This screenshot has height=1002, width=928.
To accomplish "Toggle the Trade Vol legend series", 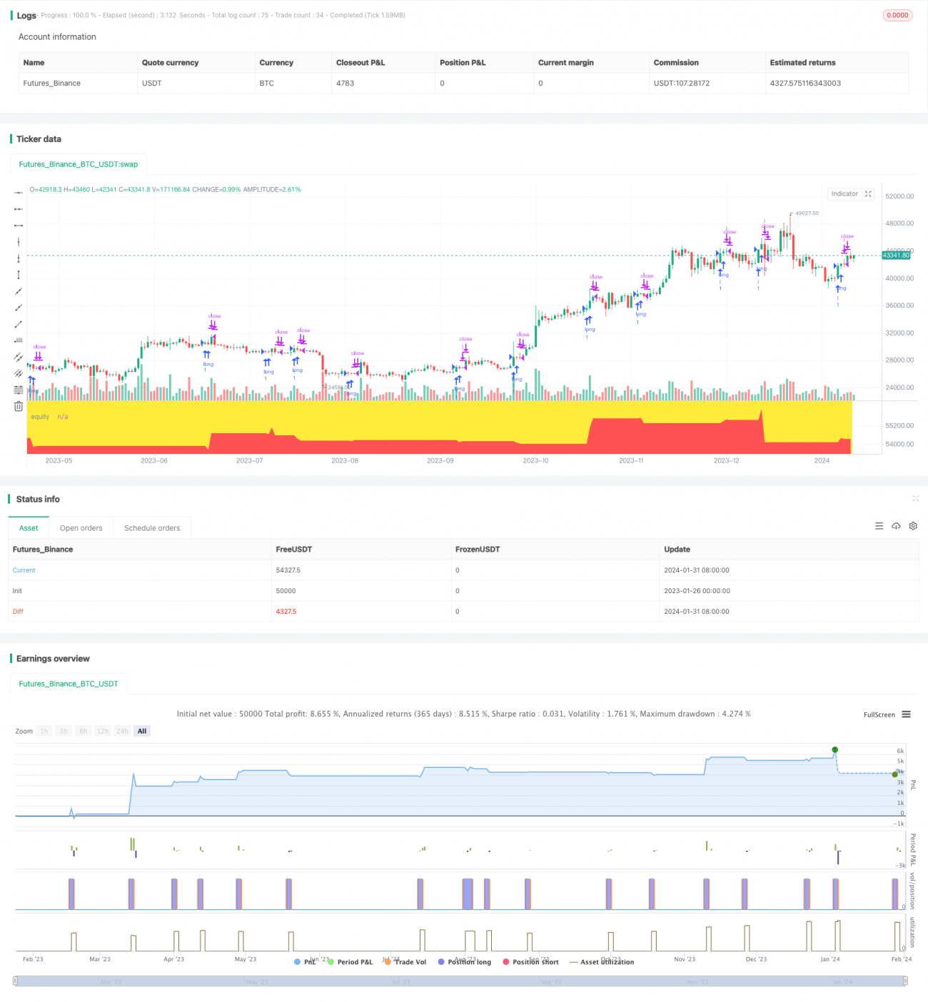I will [x=405, y=962].
